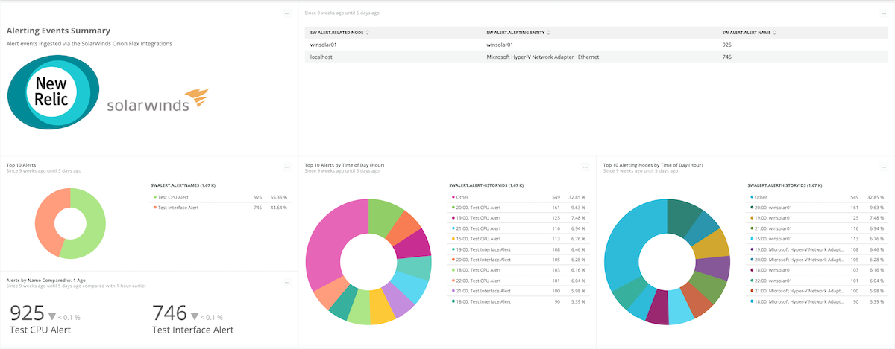Click the decrease triangle next to 746

click(x=195, y=316)
